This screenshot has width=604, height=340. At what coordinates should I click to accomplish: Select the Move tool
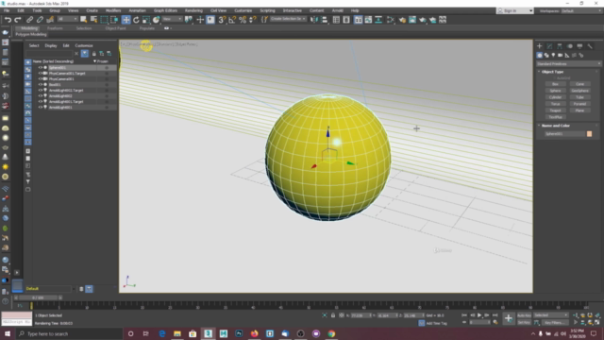tap(126, 19)
